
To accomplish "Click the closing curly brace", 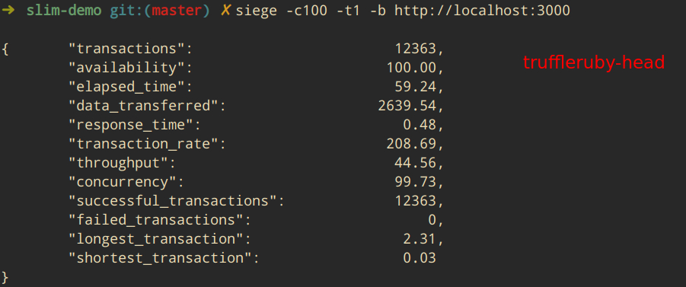I will pyautogui.click(x=5, y=277).
